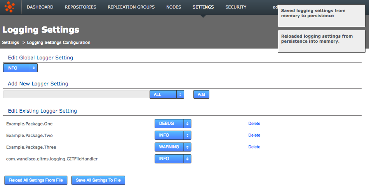Open the global logger INFO dropdown
The width and height of the screenshot is (369, 188).
[x=20, y=68]
